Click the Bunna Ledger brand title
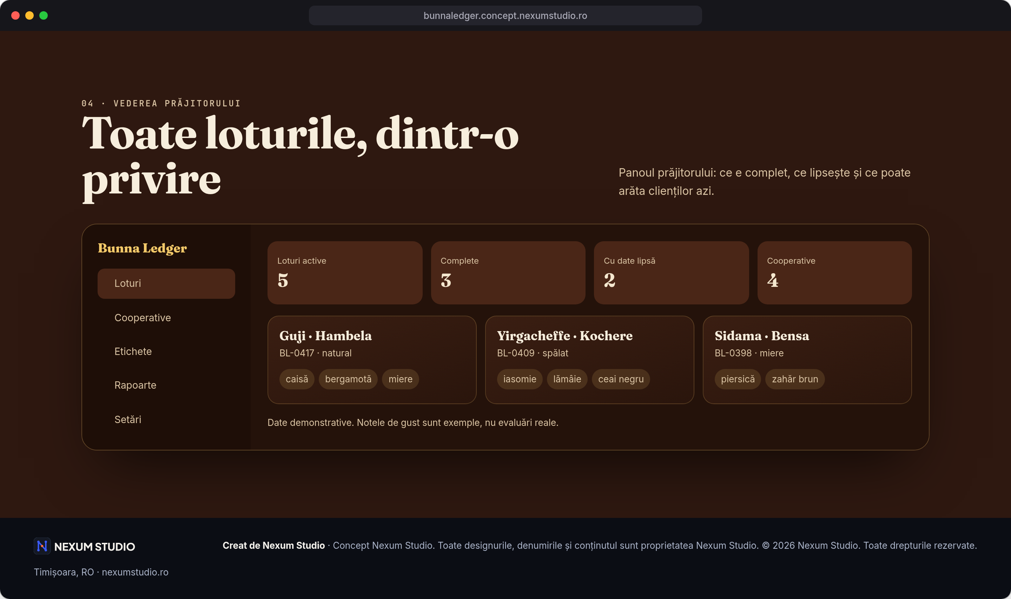The height and width of the screenshot is (599, 1011). pyautogui.click(x=143, y=248)
